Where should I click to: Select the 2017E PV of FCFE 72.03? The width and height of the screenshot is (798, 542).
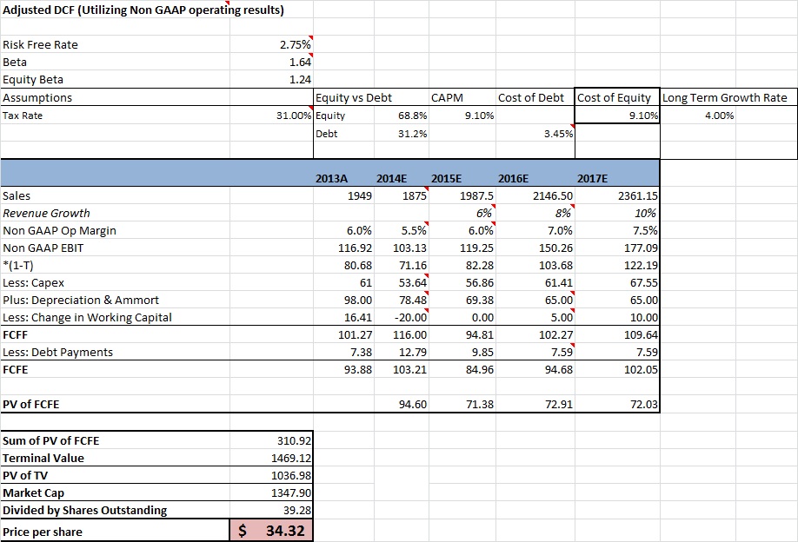click(x=617, y=404)
